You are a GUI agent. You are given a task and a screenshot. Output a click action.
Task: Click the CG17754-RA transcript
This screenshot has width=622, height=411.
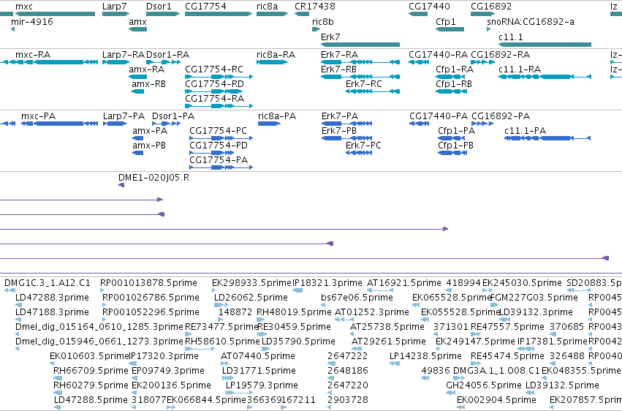click(x=219, y=106)
